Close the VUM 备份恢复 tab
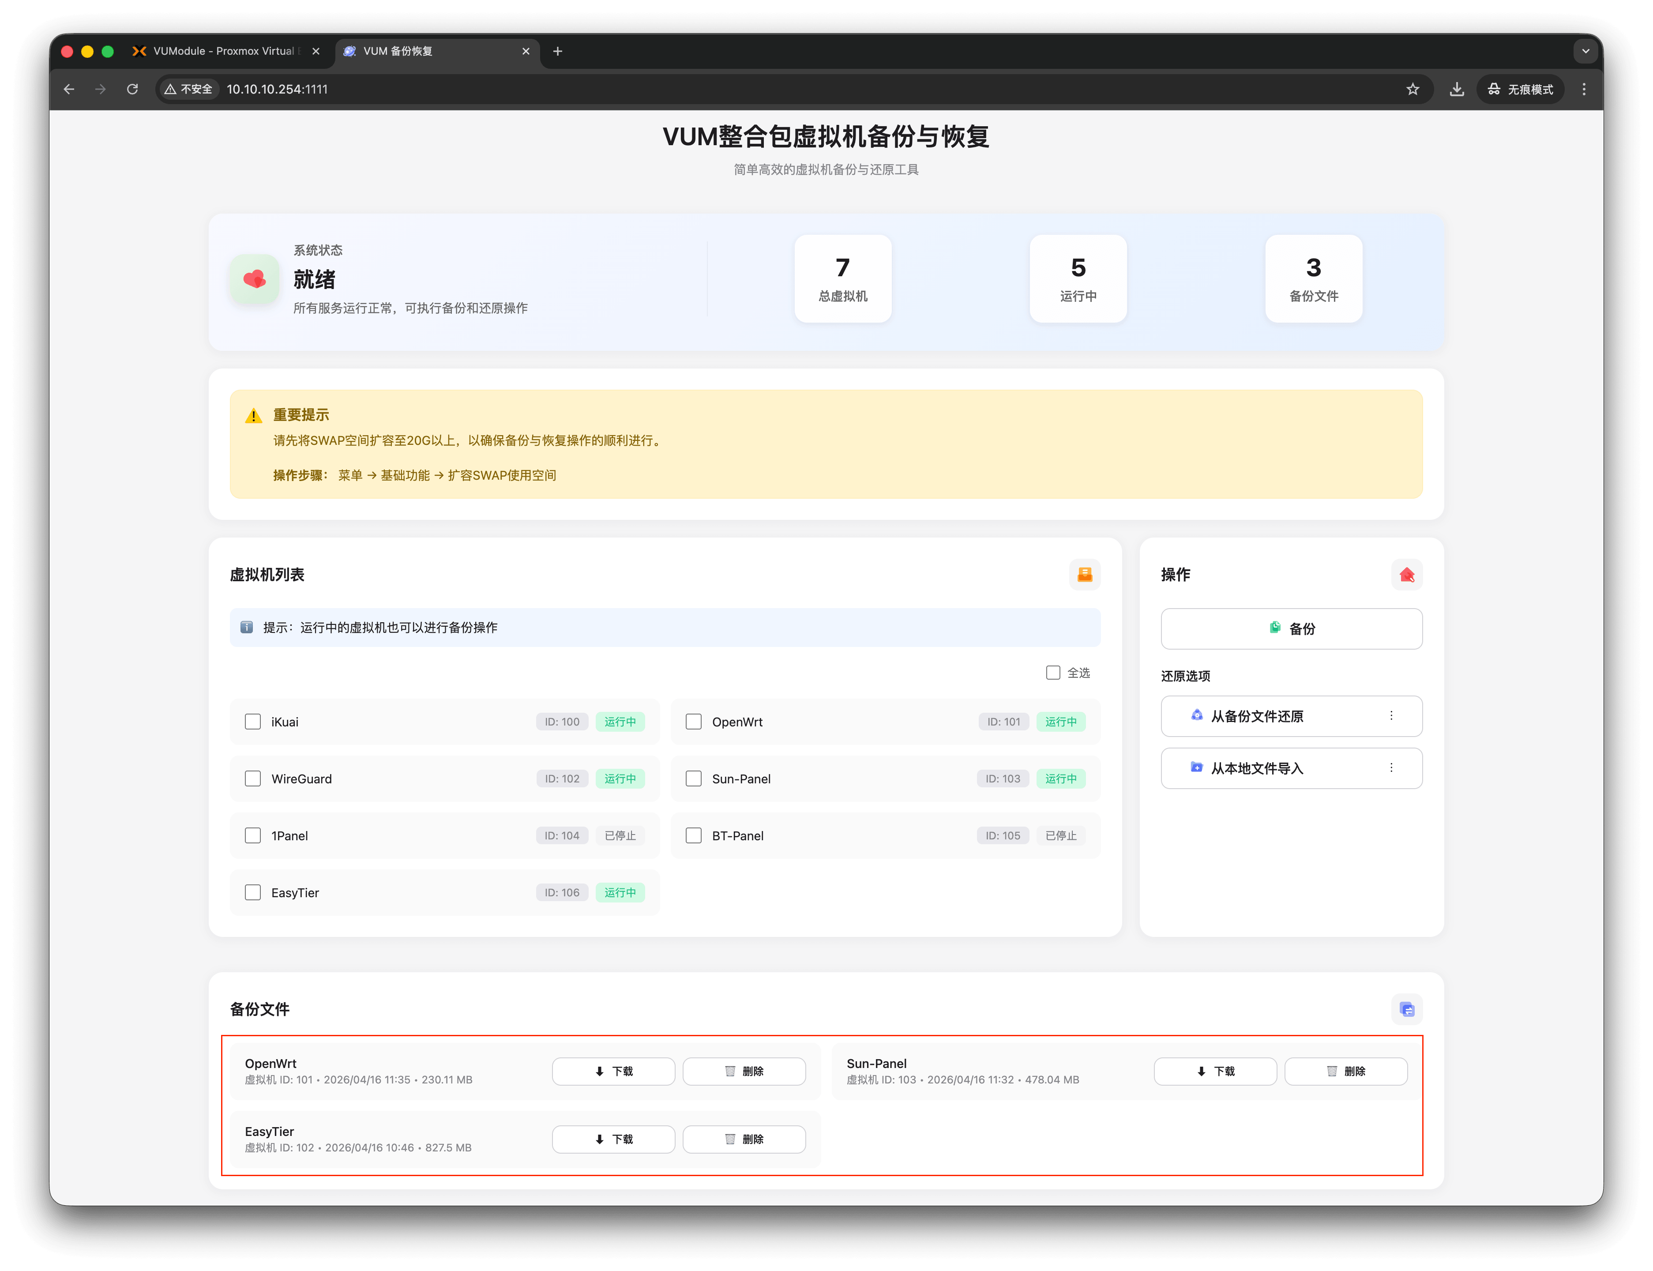Image resolution: width=1653 pixels, height=1271 pixels. (x=526, y=52)
